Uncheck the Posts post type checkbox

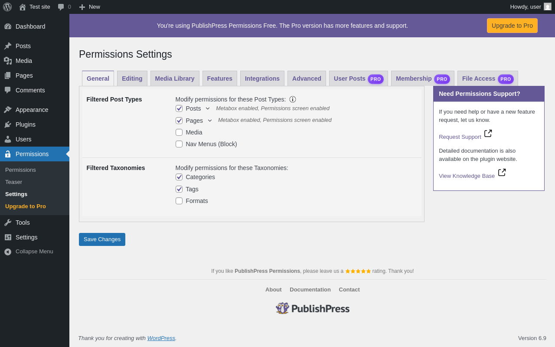179,108
